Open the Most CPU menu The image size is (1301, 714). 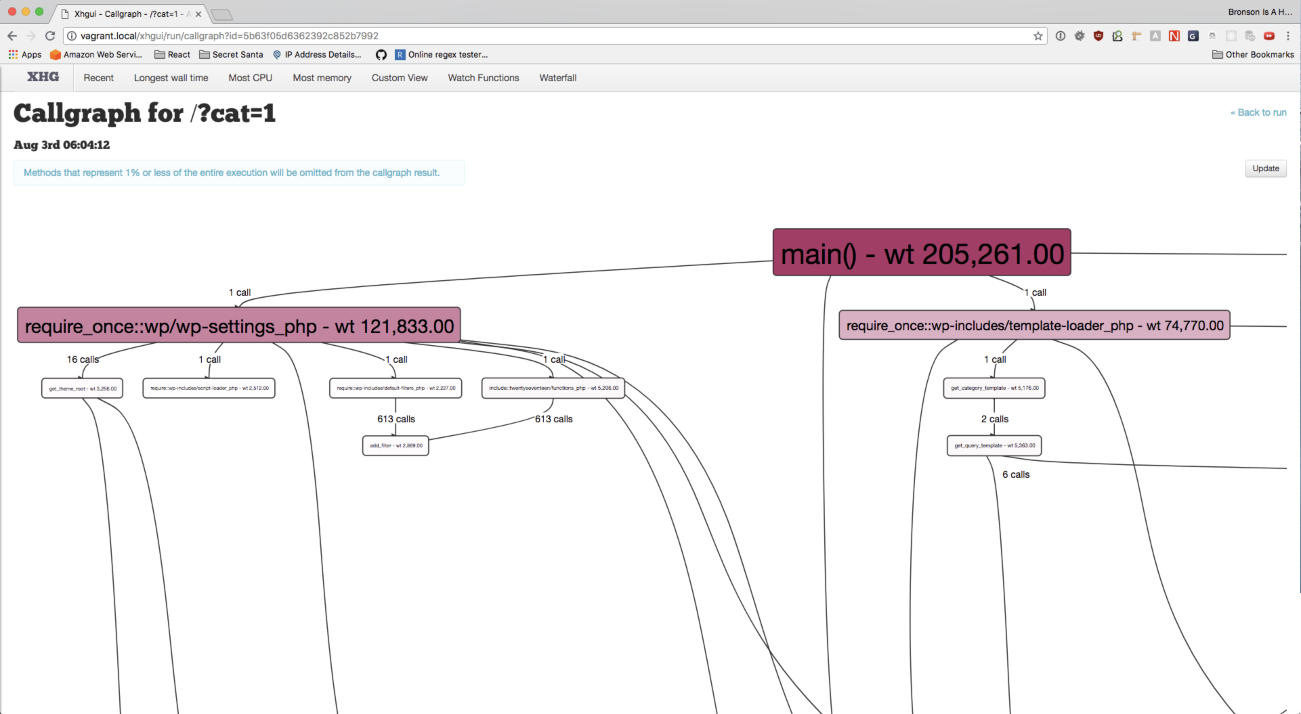pyautogui.click(x=251, y=78)
